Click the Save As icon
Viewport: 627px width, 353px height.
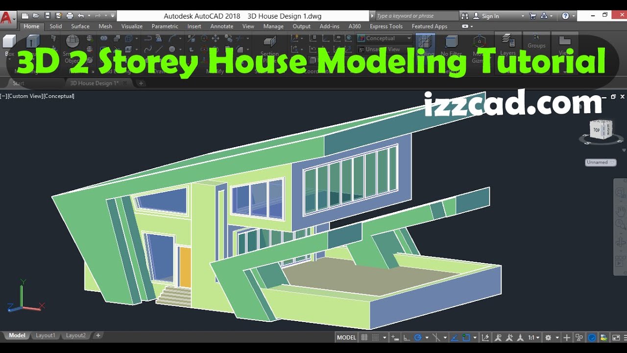point(58,16)
